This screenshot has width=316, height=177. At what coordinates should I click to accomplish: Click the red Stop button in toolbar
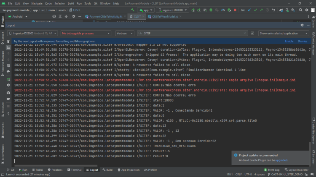click(x=235, y=10)
